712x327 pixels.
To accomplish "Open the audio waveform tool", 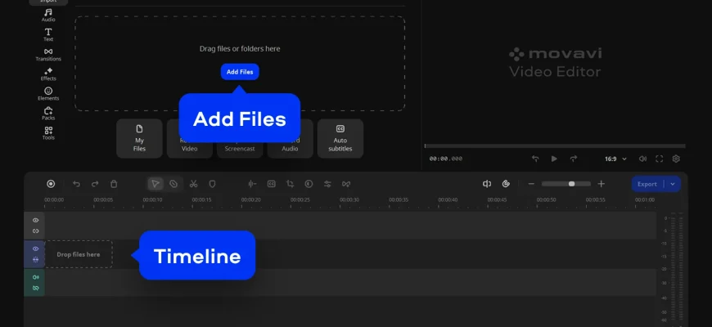I will [x=252, y=184].
